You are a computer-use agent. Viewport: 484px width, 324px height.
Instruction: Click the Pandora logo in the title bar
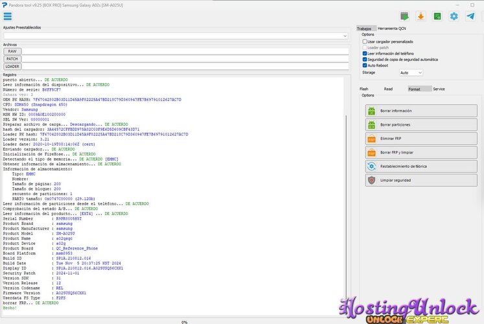coord(5,5)
